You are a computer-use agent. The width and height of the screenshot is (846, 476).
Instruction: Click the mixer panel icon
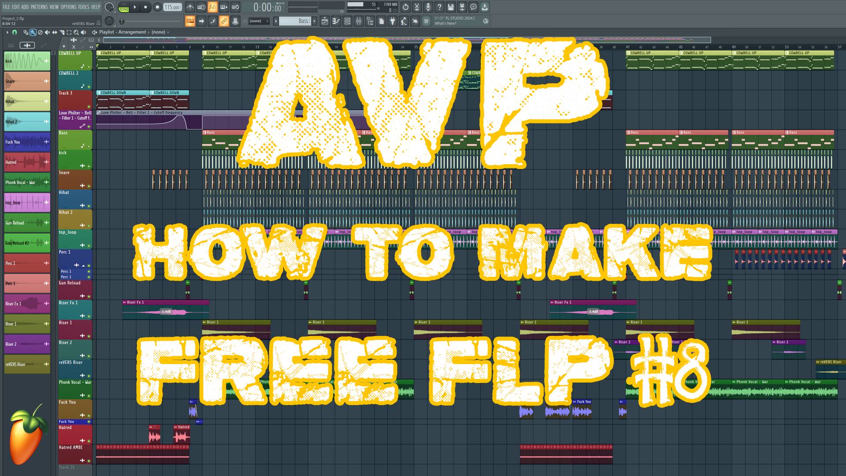[359, 22]
